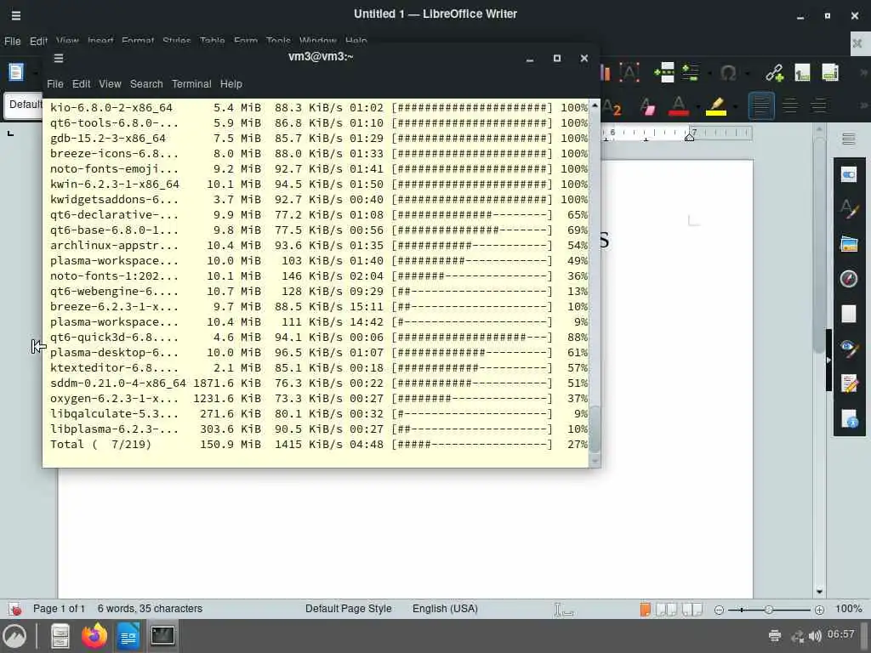The width and height of the screenshot is (871, 653).
Task: Insert a hyperlink with the chain icon
Action: (x=774, y=73)
